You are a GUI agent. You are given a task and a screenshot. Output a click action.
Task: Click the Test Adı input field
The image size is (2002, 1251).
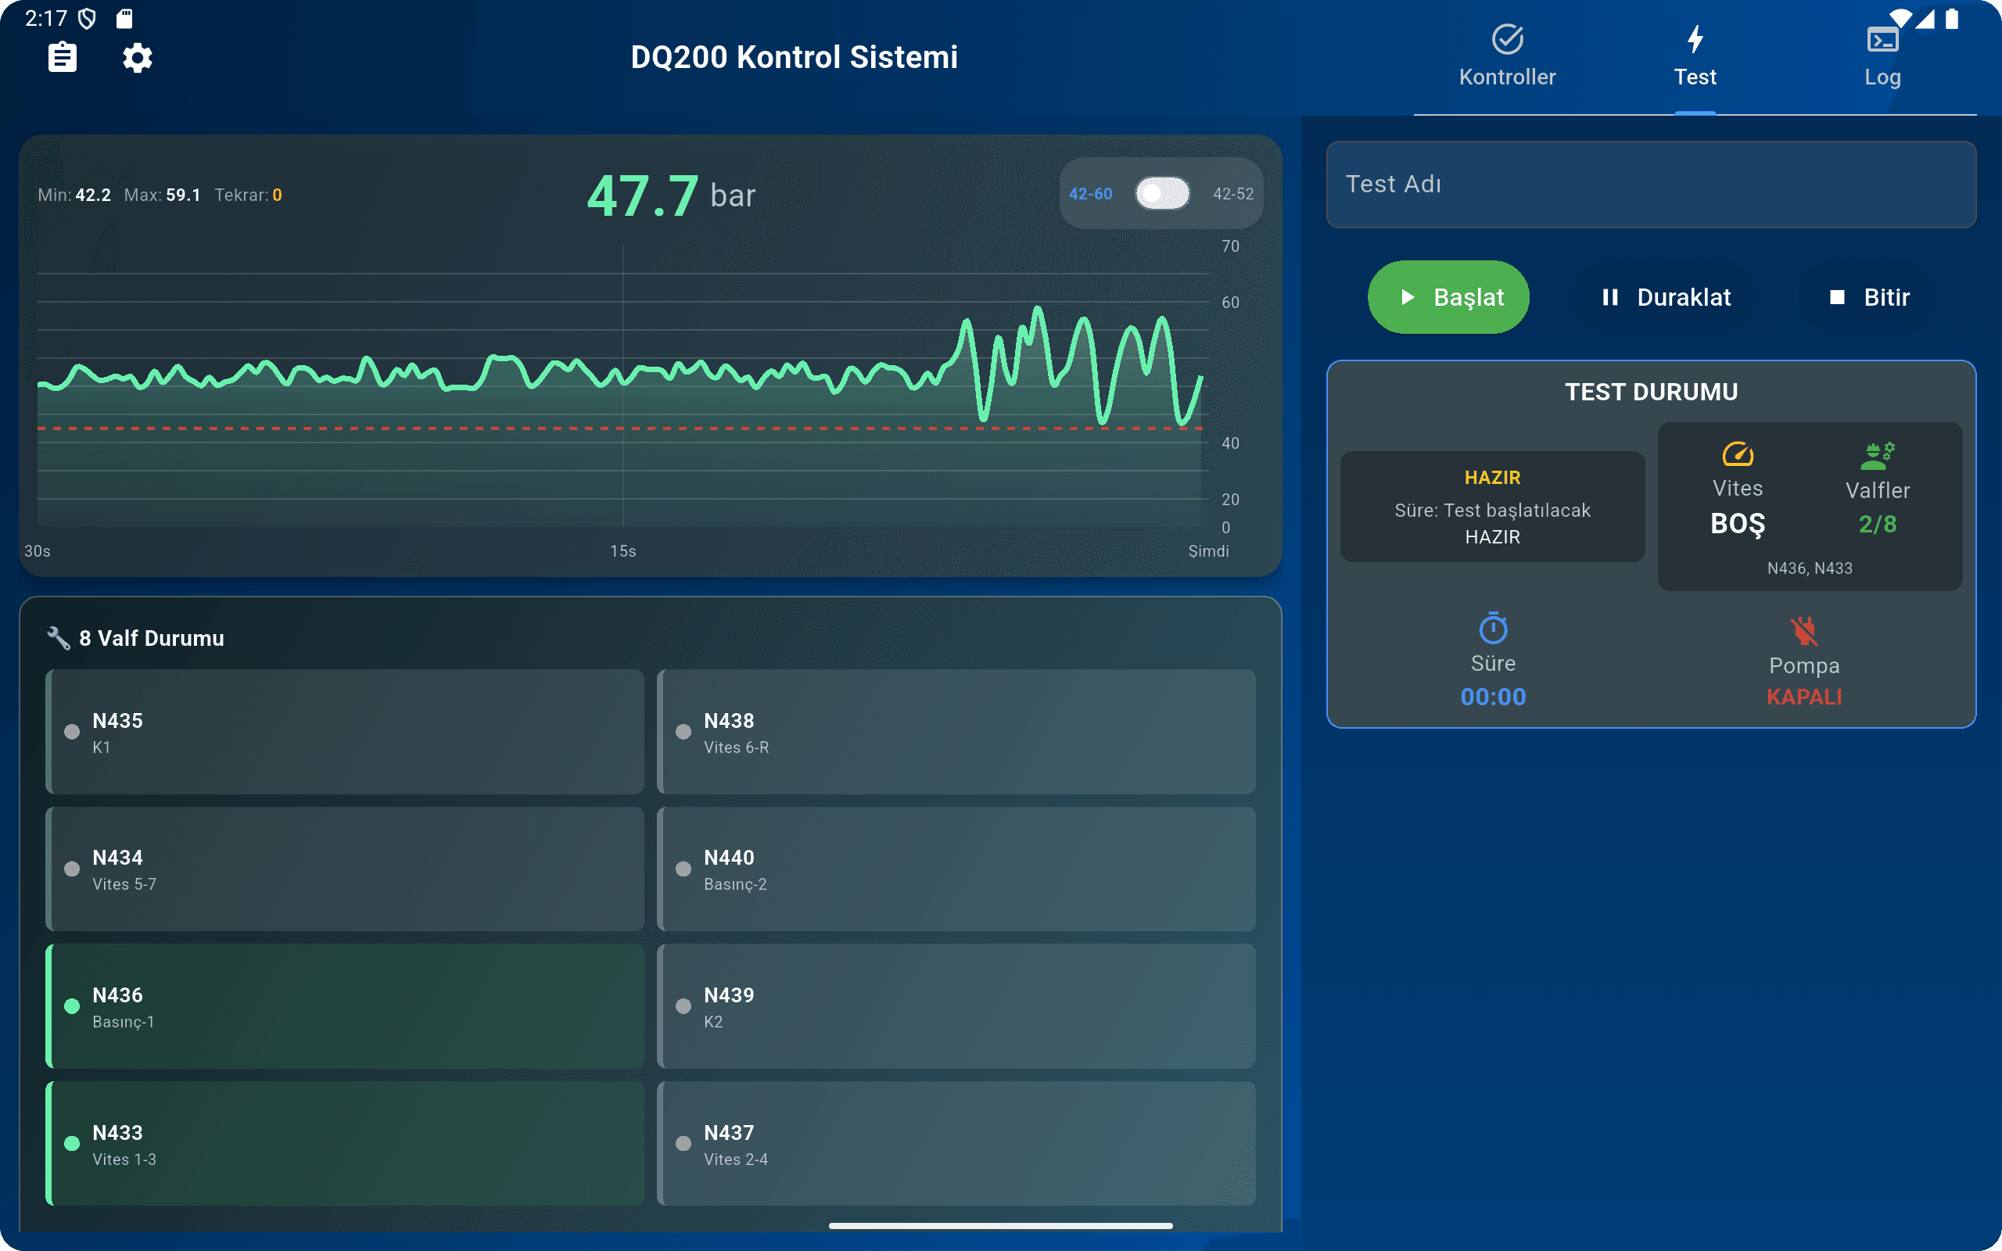click(1650, 184)
